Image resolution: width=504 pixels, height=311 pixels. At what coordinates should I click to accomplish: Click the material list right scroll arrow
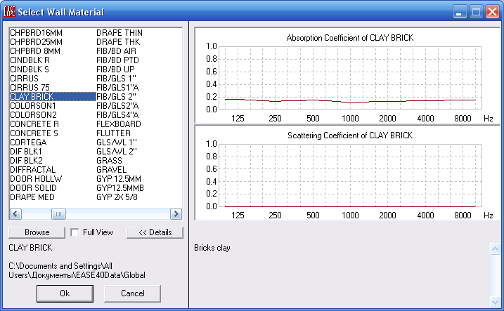[176, 214]
